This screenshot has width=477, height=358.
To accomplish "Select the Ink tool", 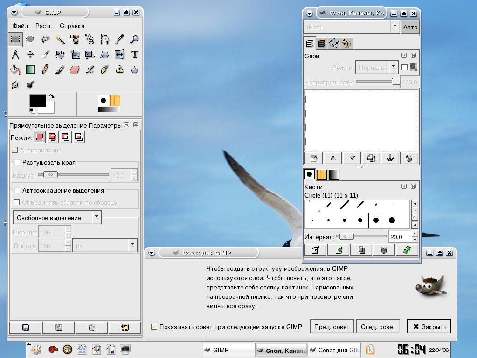I will coord(104,69).
